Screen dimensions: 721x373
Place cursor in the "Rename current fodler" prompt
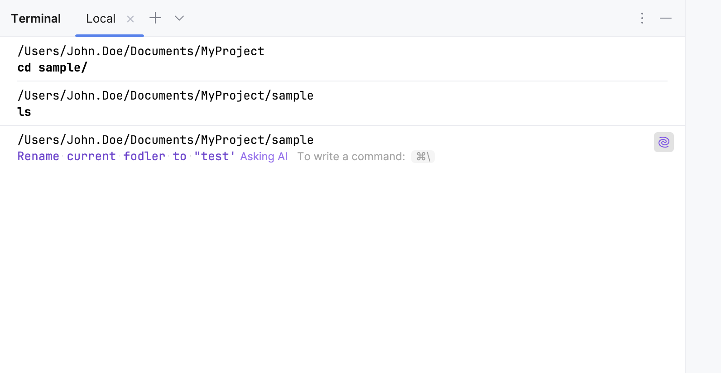click(91, 157)
